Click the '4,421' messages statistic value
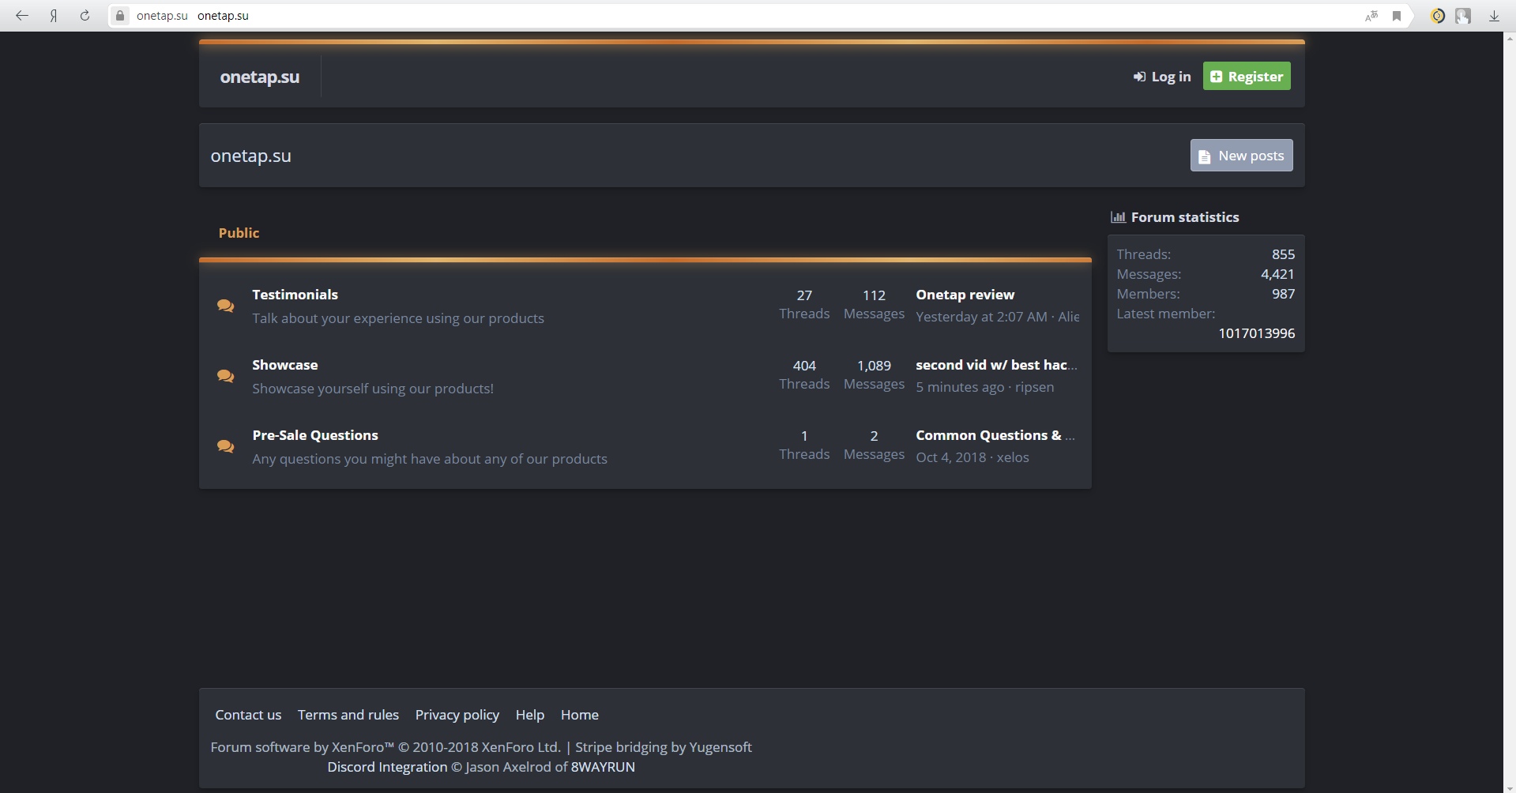This screenshot has width=1516, height=793. [x=1277, y=274]
